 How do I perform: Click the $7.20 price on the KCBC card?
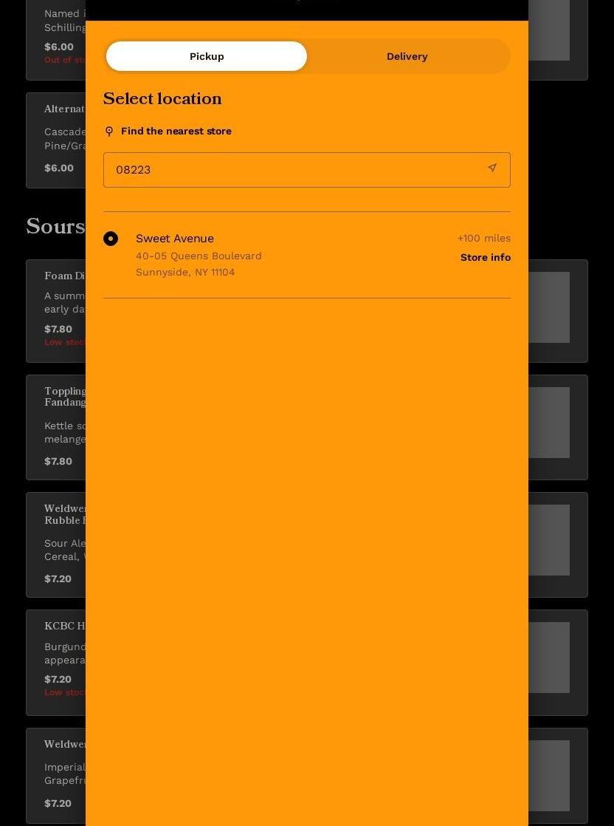point(58,680)
